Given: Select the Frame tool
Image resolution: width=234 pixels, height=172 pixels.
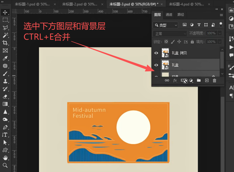Looking at the screenshot, I should click(5, 50).
